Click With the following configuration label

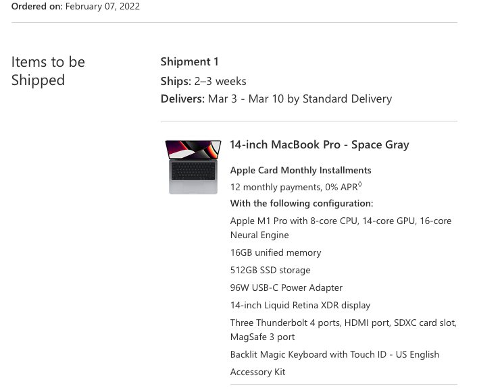coord(301,204)
